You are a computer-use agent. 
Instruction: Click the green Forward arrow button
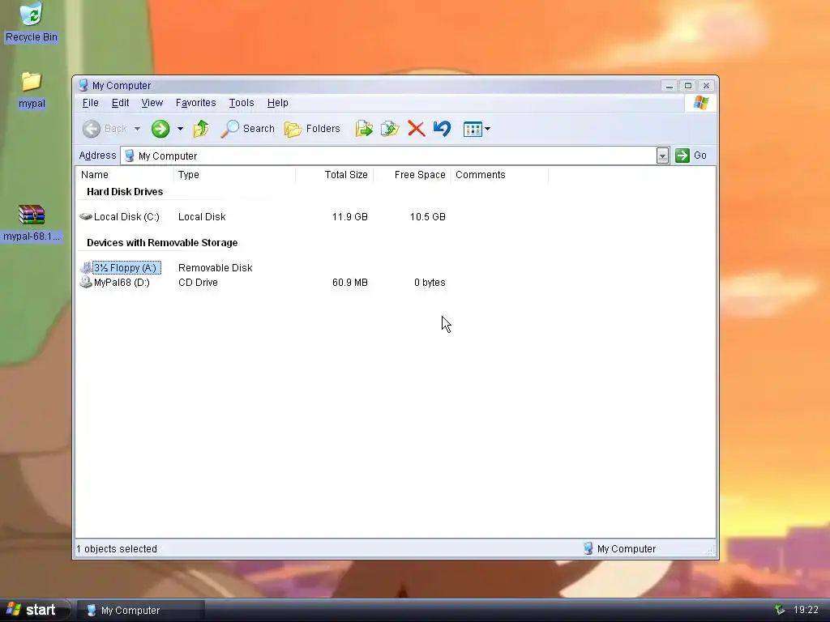pyautogui.click(x=160, y=129)
